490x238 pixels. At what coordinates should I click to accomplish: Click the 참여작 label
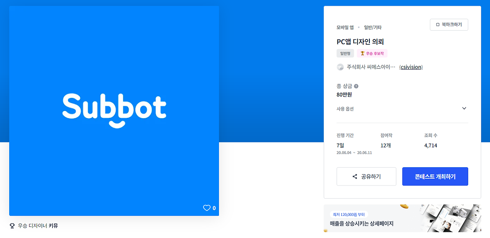386,135
